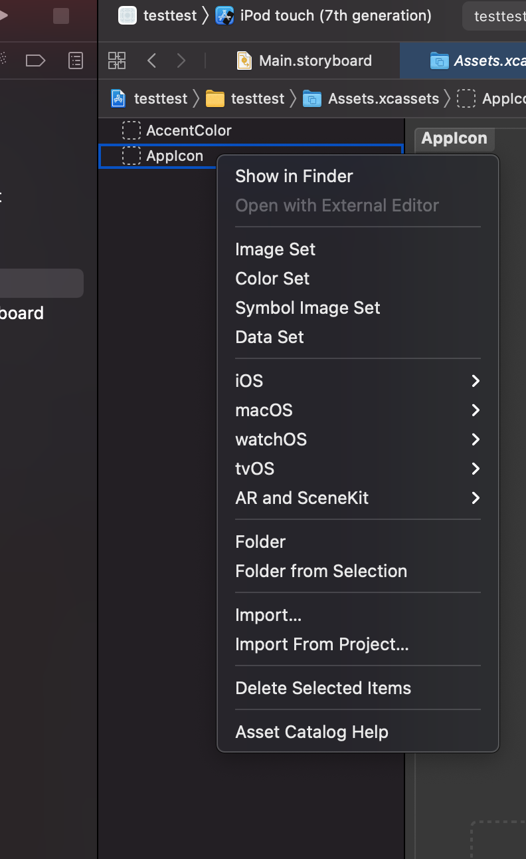
Task: Select the AccentColor asset
Action: point(189,130)
